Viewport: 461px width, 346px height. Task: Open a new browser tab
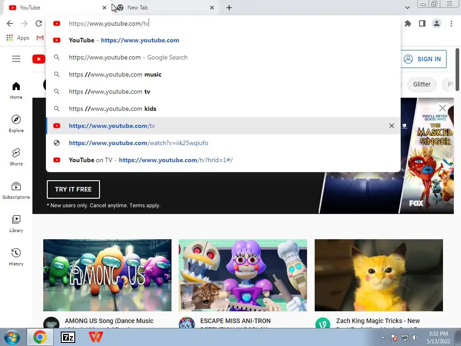(229, 8)
